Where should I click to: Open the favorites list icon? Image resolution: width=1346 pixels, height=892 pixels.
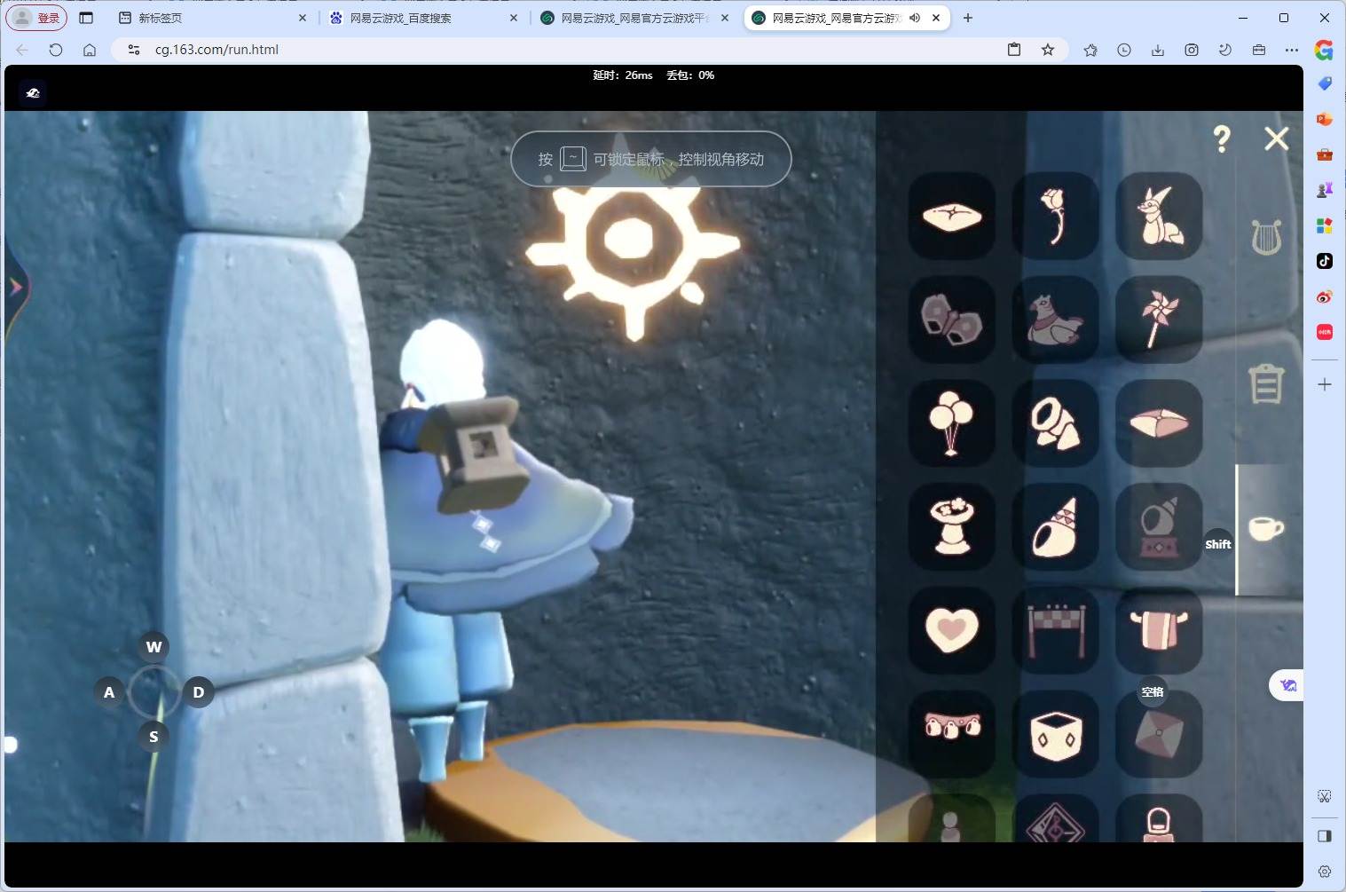(1090, 50)
